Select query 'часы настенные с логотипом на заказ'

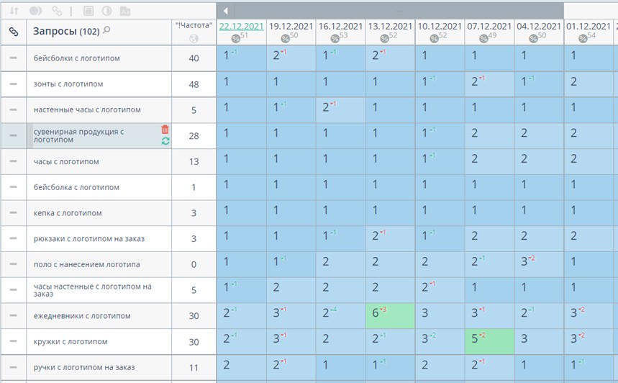93,290
